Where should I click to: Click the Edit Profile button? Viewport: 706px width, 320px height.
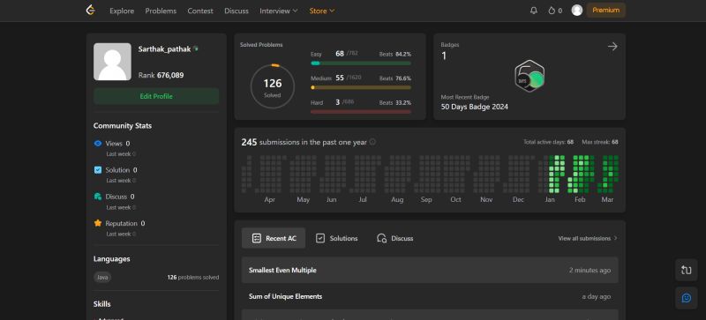(x=156, y=96)
